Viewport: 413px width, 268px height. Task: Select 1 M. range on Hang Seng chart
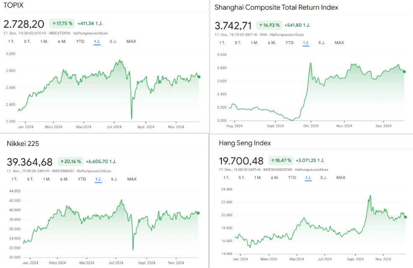(x=258, y=177)
